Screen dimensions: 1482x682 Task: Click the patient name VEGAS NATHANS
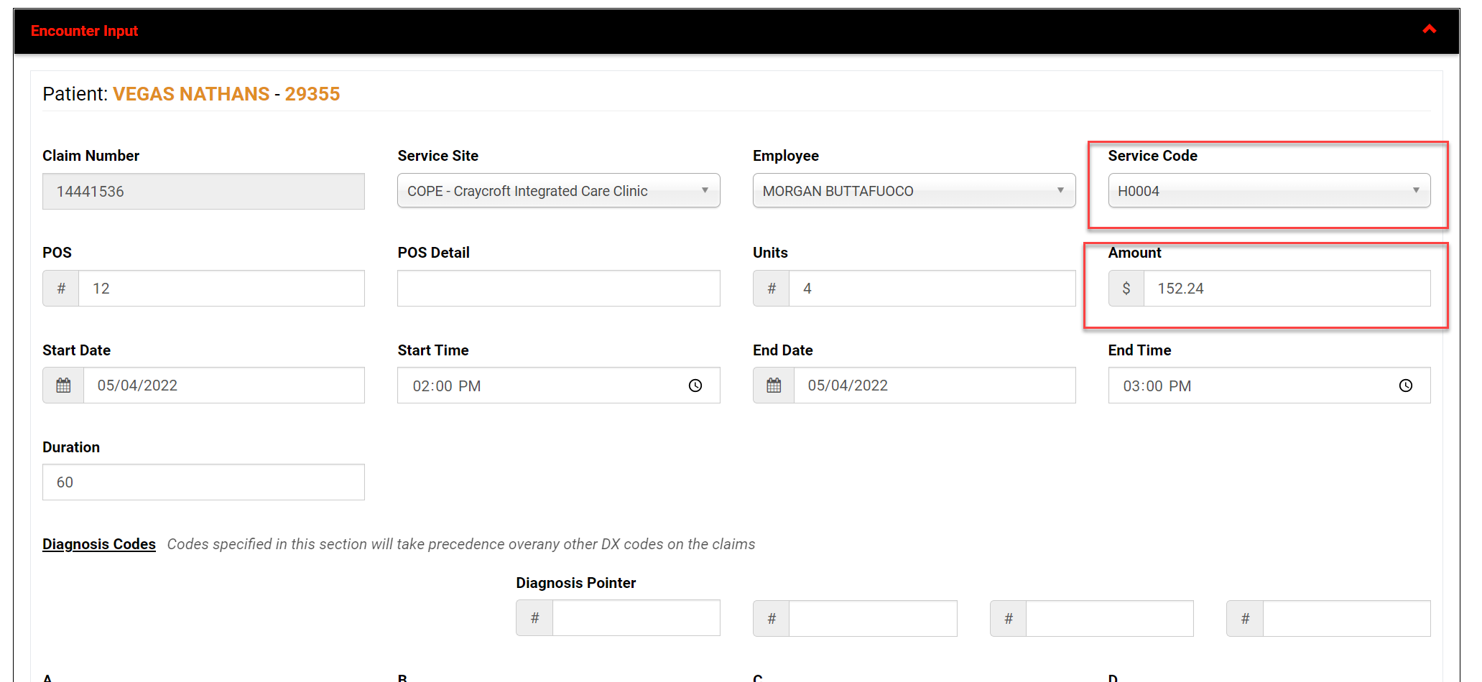coord(191,94)
